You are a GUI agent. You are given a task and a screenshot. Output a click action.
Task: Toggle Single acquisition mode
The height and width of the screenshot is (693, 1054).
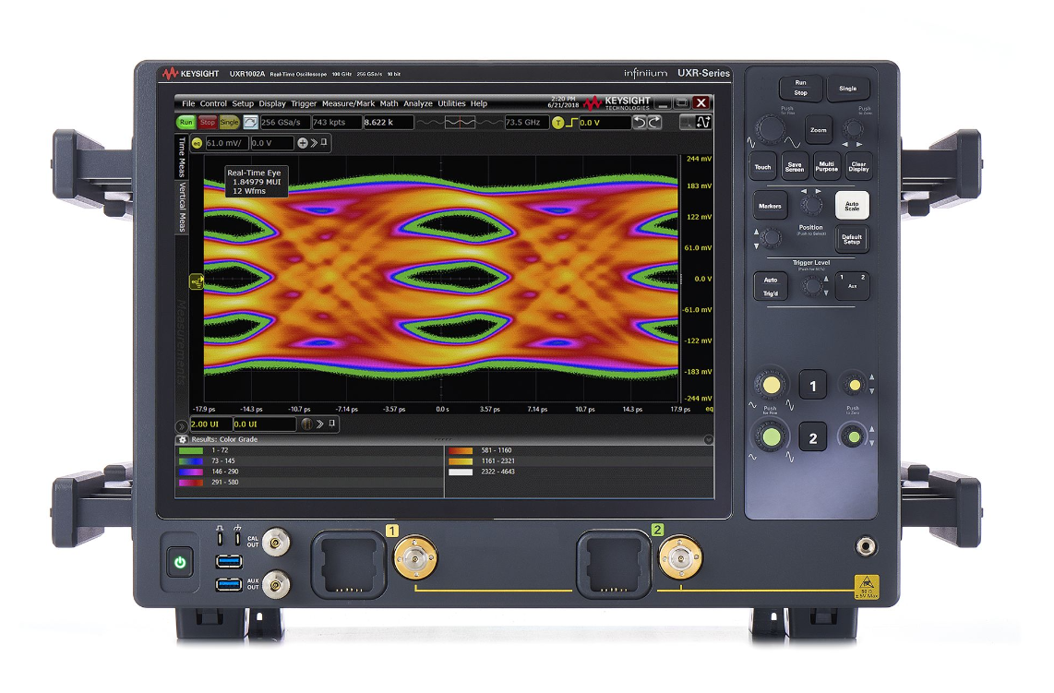click(x=230, y=124)
